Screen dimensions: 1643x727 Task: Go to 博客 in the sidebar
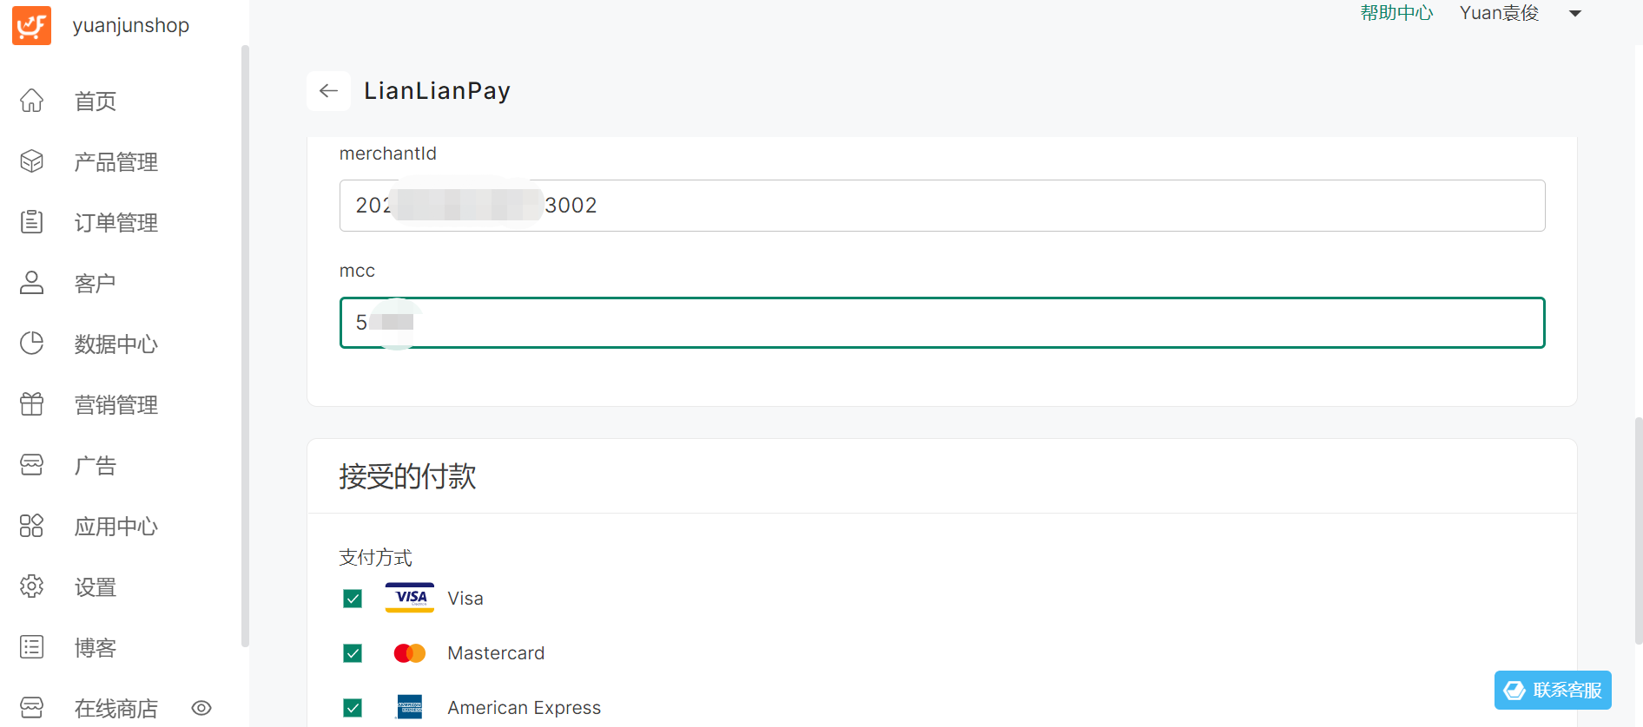pyautogui.click(x=96, y=648)
